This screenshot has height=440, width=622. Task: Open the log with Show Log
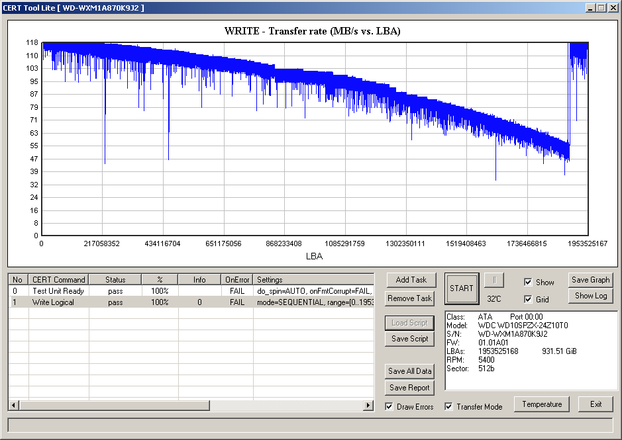click(x=590, y=296)
